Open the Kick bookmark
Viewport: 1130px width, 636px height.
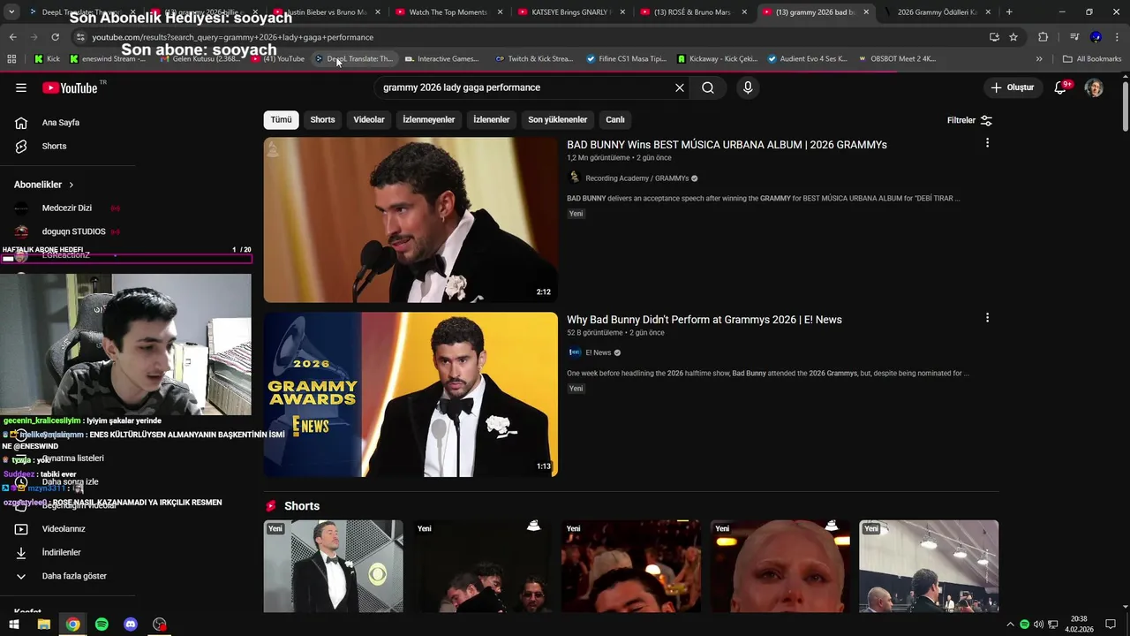coord(47,59)
